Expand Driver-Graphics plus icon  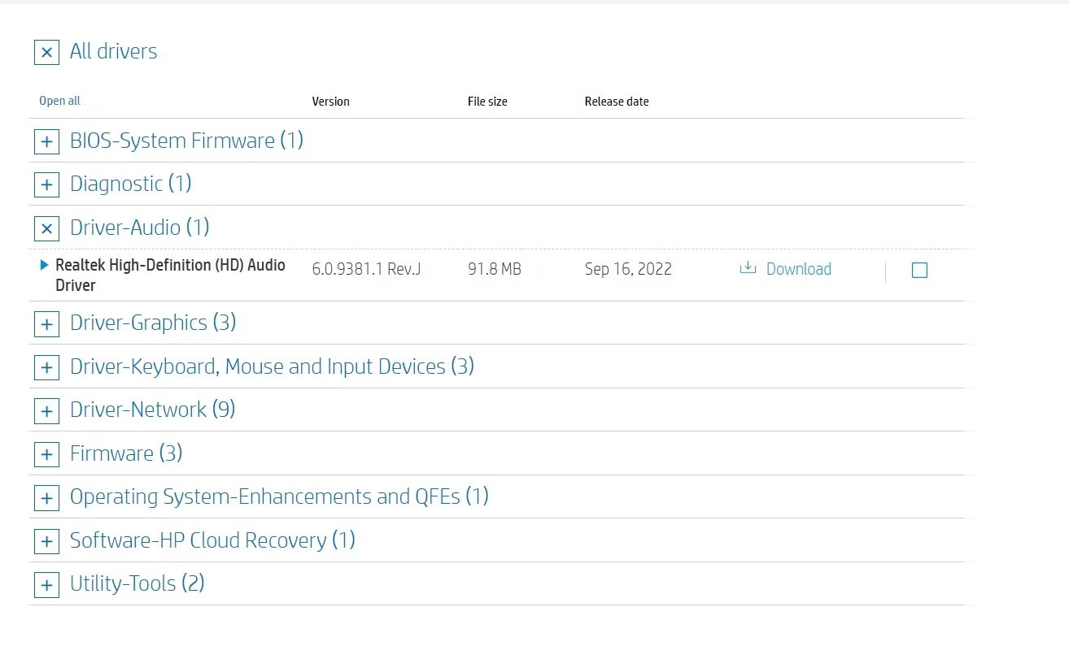[46, 324]
